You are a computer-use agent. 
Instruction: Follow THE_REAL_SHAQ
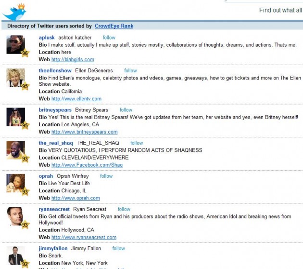point(137,143)
